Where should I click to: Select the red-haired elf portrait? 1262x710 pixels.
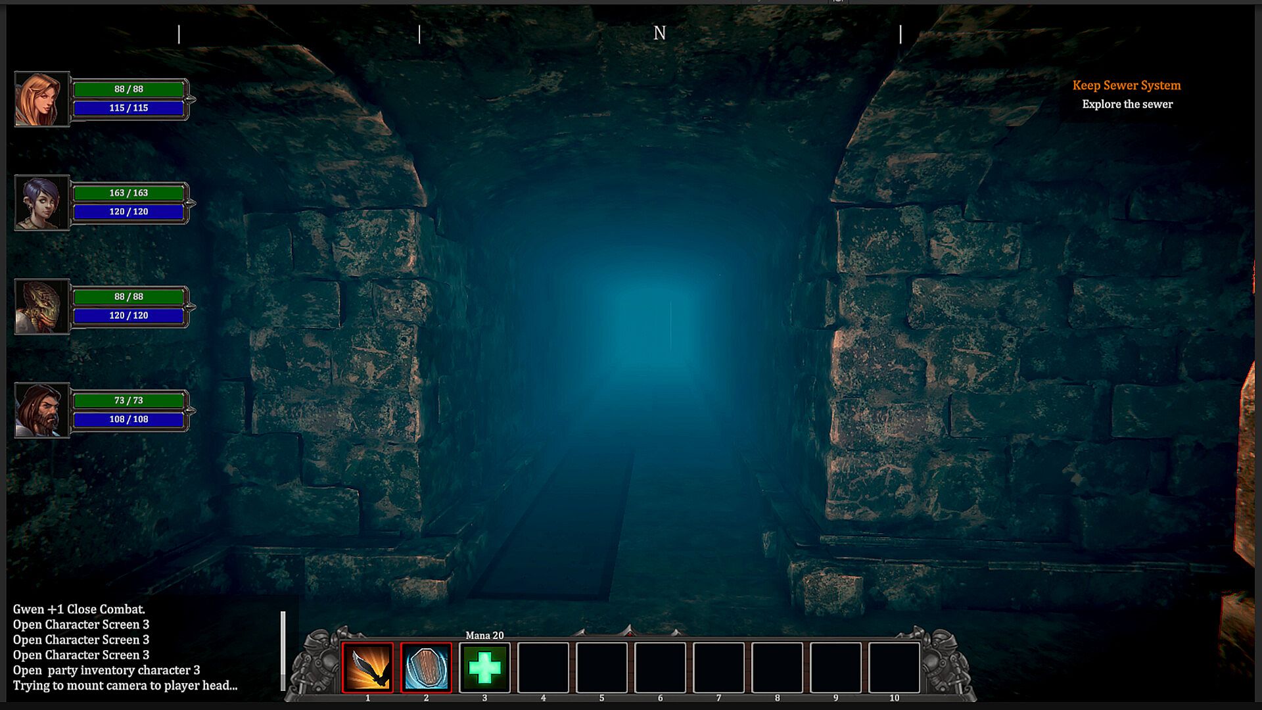tap(41, 99)
